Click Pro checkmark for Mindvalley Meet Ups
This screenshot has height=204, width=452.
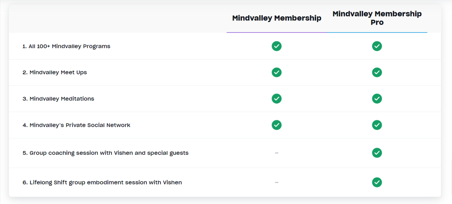377,72
